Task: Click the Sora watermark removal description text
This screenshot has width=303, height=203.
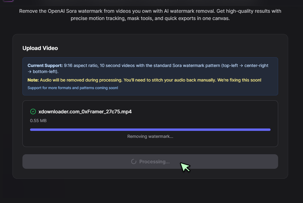Action: 150,15
